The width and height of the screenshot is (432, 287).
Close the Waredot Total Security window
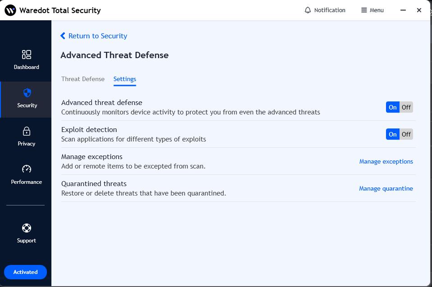point(419,10)
